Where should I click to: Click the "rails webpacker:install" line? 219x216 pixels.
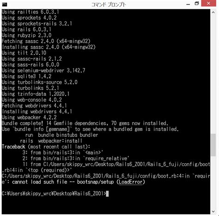51,141
